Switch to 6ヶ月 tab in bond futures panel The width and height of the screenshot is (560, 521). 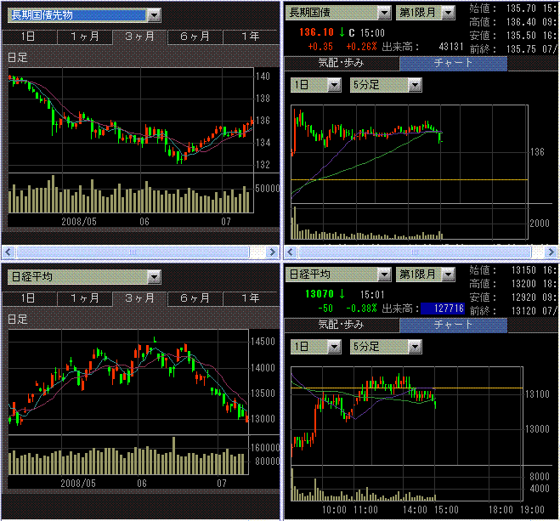coord(195,37)
